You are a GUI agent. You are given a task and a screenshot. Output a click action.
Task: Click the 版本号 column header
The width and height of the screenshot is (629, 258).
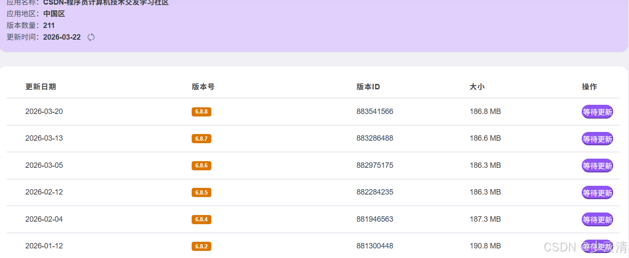tap(203, 87)
